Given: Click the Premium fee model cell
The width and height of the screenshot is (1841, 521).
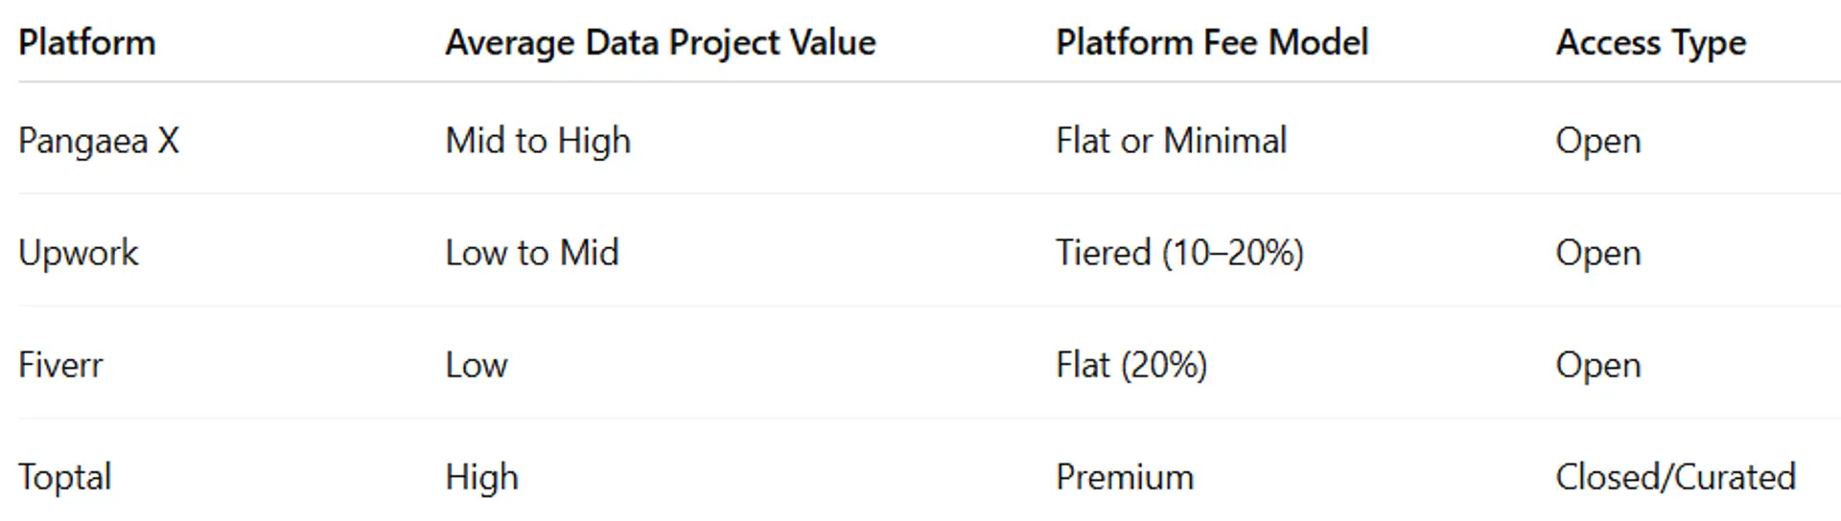Looking at the screenshot, I should point(1125,477).
